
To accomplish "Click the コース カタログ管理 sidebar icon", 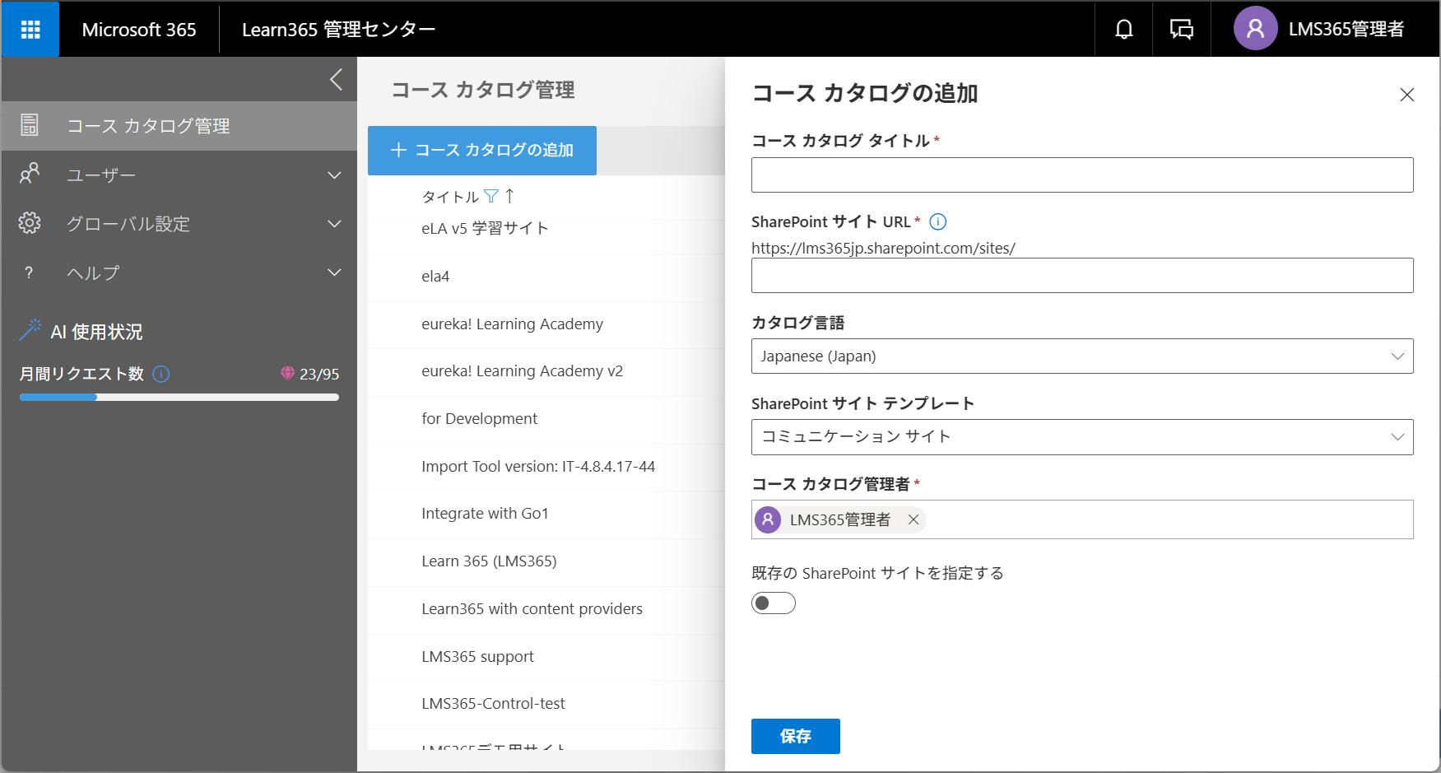I will coord(30,125).
